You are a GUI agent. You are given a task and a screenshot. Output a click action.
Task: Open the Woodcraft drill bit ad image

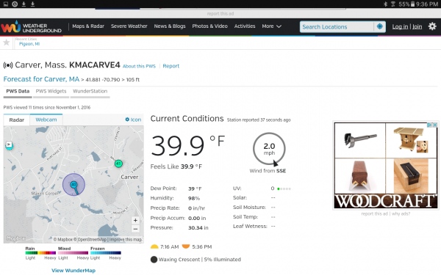click(360, 140)
